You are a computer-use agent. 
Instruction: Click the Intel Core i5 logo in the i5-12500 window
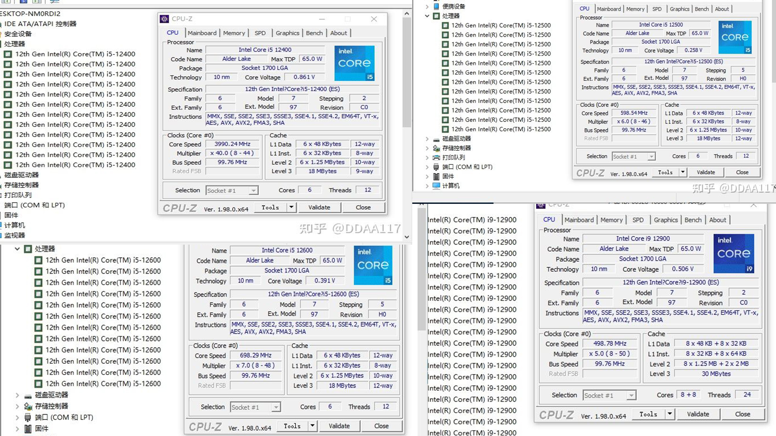point(735,37)
